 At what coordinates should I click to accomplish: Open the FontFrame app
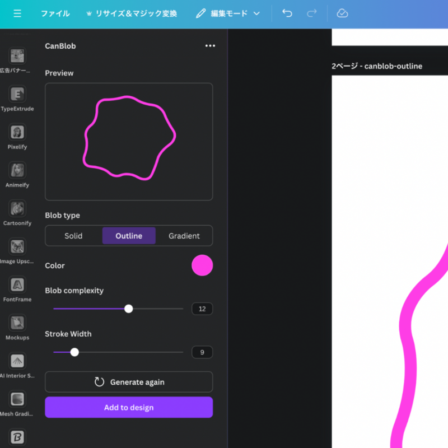(x=17, y=289)
